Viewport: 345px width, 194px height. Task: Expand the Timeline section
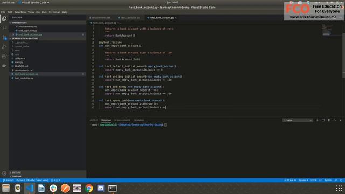pyautogui.click(x=47, y=176)
